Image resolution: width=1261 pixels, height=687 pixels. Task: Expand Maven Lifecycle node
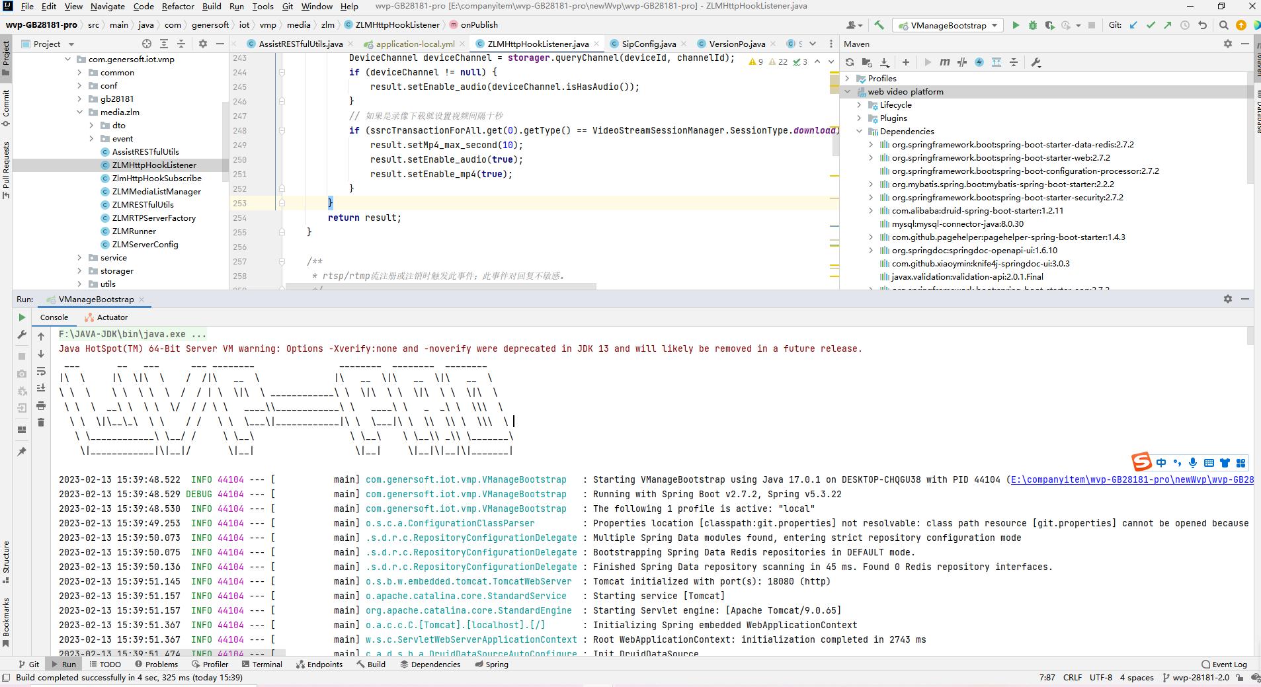click(x=860, y=104)
